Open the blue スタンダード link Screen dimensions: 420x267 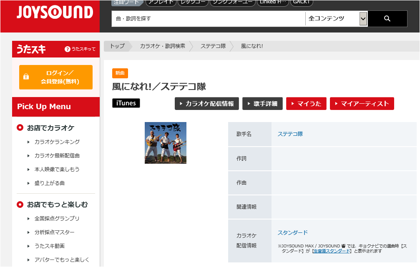(x=292, y=233)
